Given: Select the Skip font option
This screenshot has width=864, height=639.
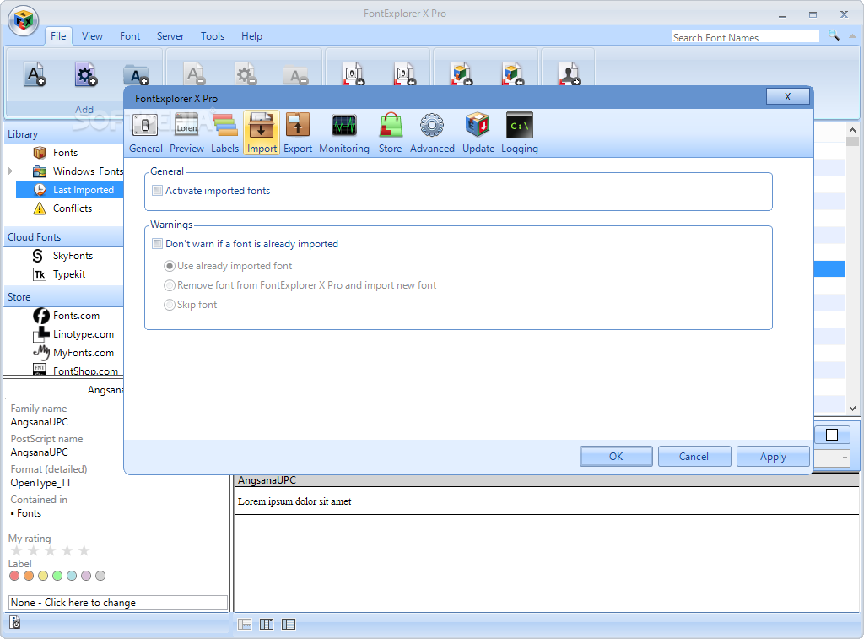Looking at the screenshot, I should [x=170, y=305].
